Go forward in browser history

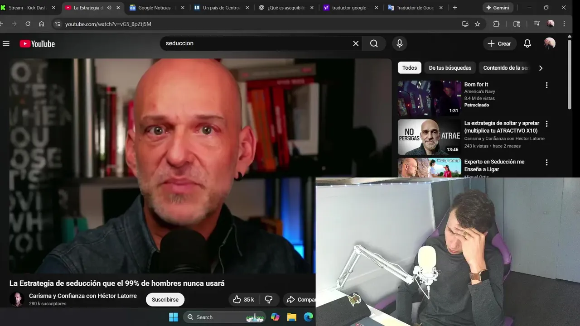coord(14,24)
